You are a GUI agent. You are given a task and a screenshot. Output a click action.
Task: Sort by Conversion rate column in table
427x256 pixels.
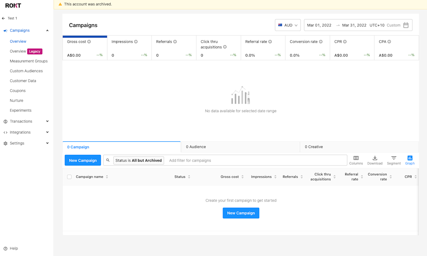(391, 177)
